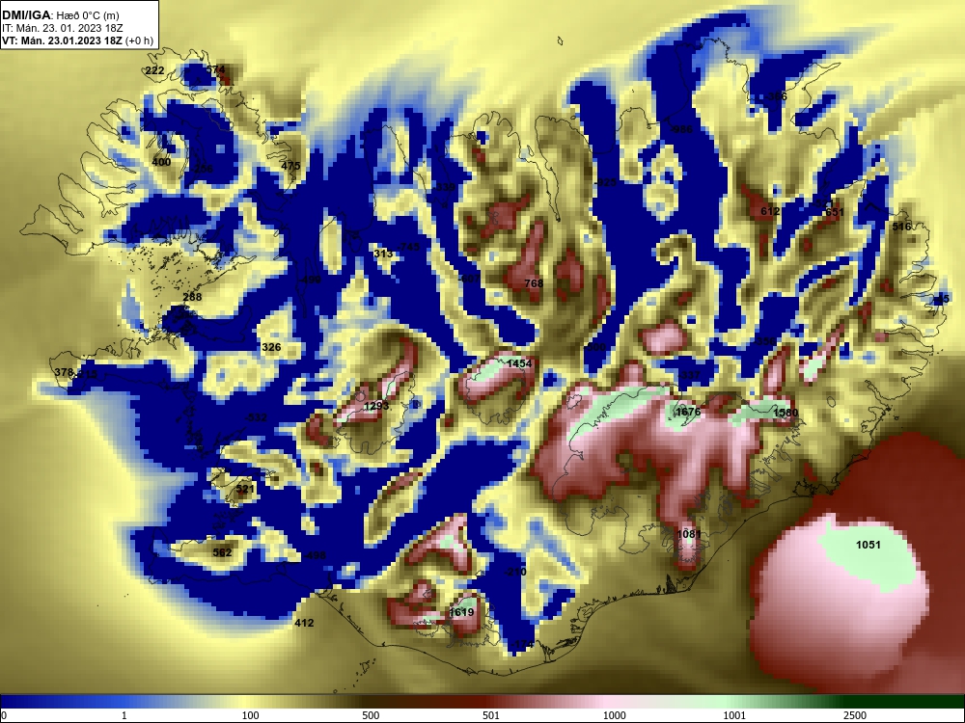Click the legend tick label '1'
This screenshot has height=723, width=965.
pos(124,715)
